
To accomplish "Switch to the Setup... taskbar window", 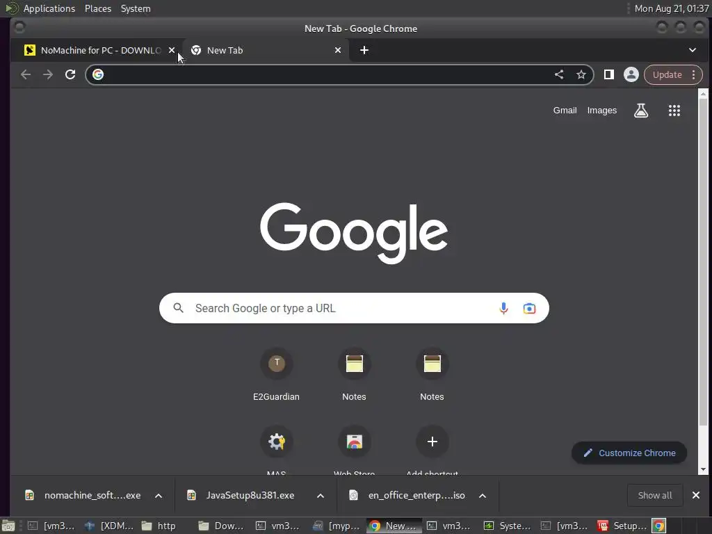I will coord(622,526).
